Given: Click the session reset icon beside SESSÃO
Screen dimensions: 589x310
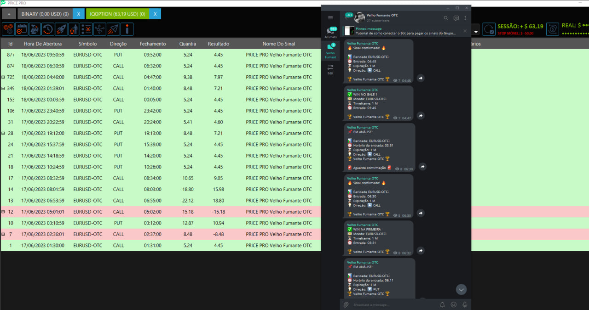Looking at the screenshot, I should click(x=489, y=29).
